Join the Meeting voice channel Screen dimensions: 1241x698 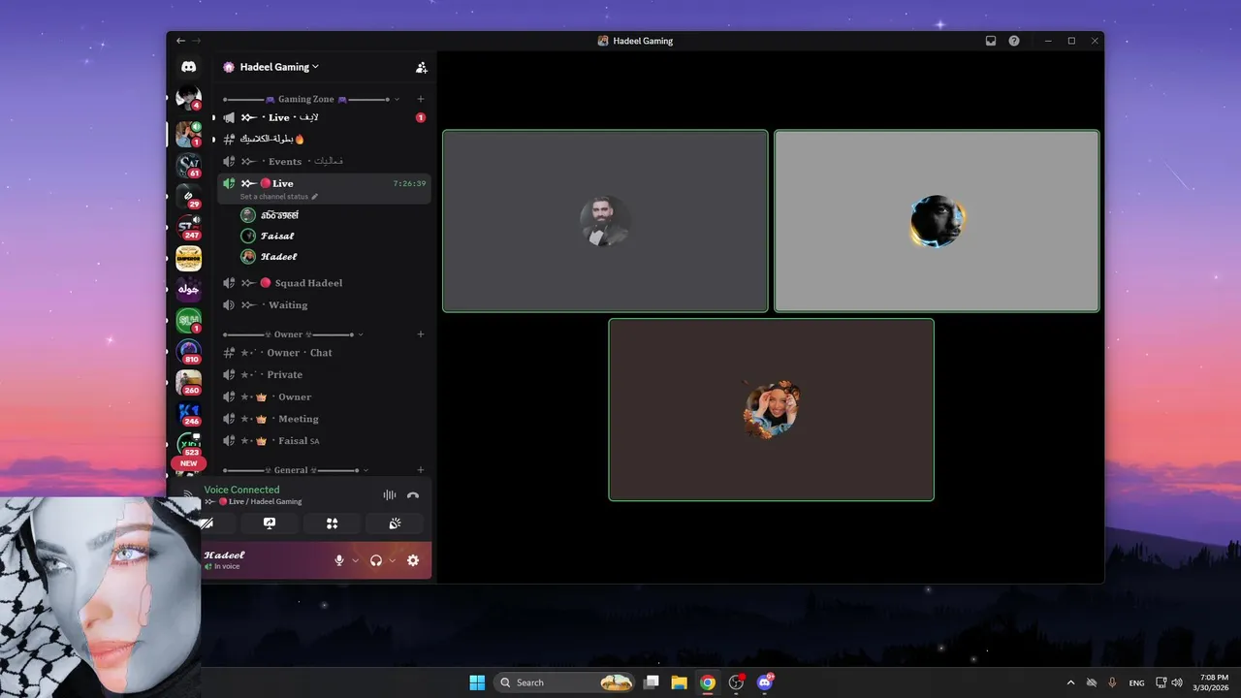click(x=324, y=419)
